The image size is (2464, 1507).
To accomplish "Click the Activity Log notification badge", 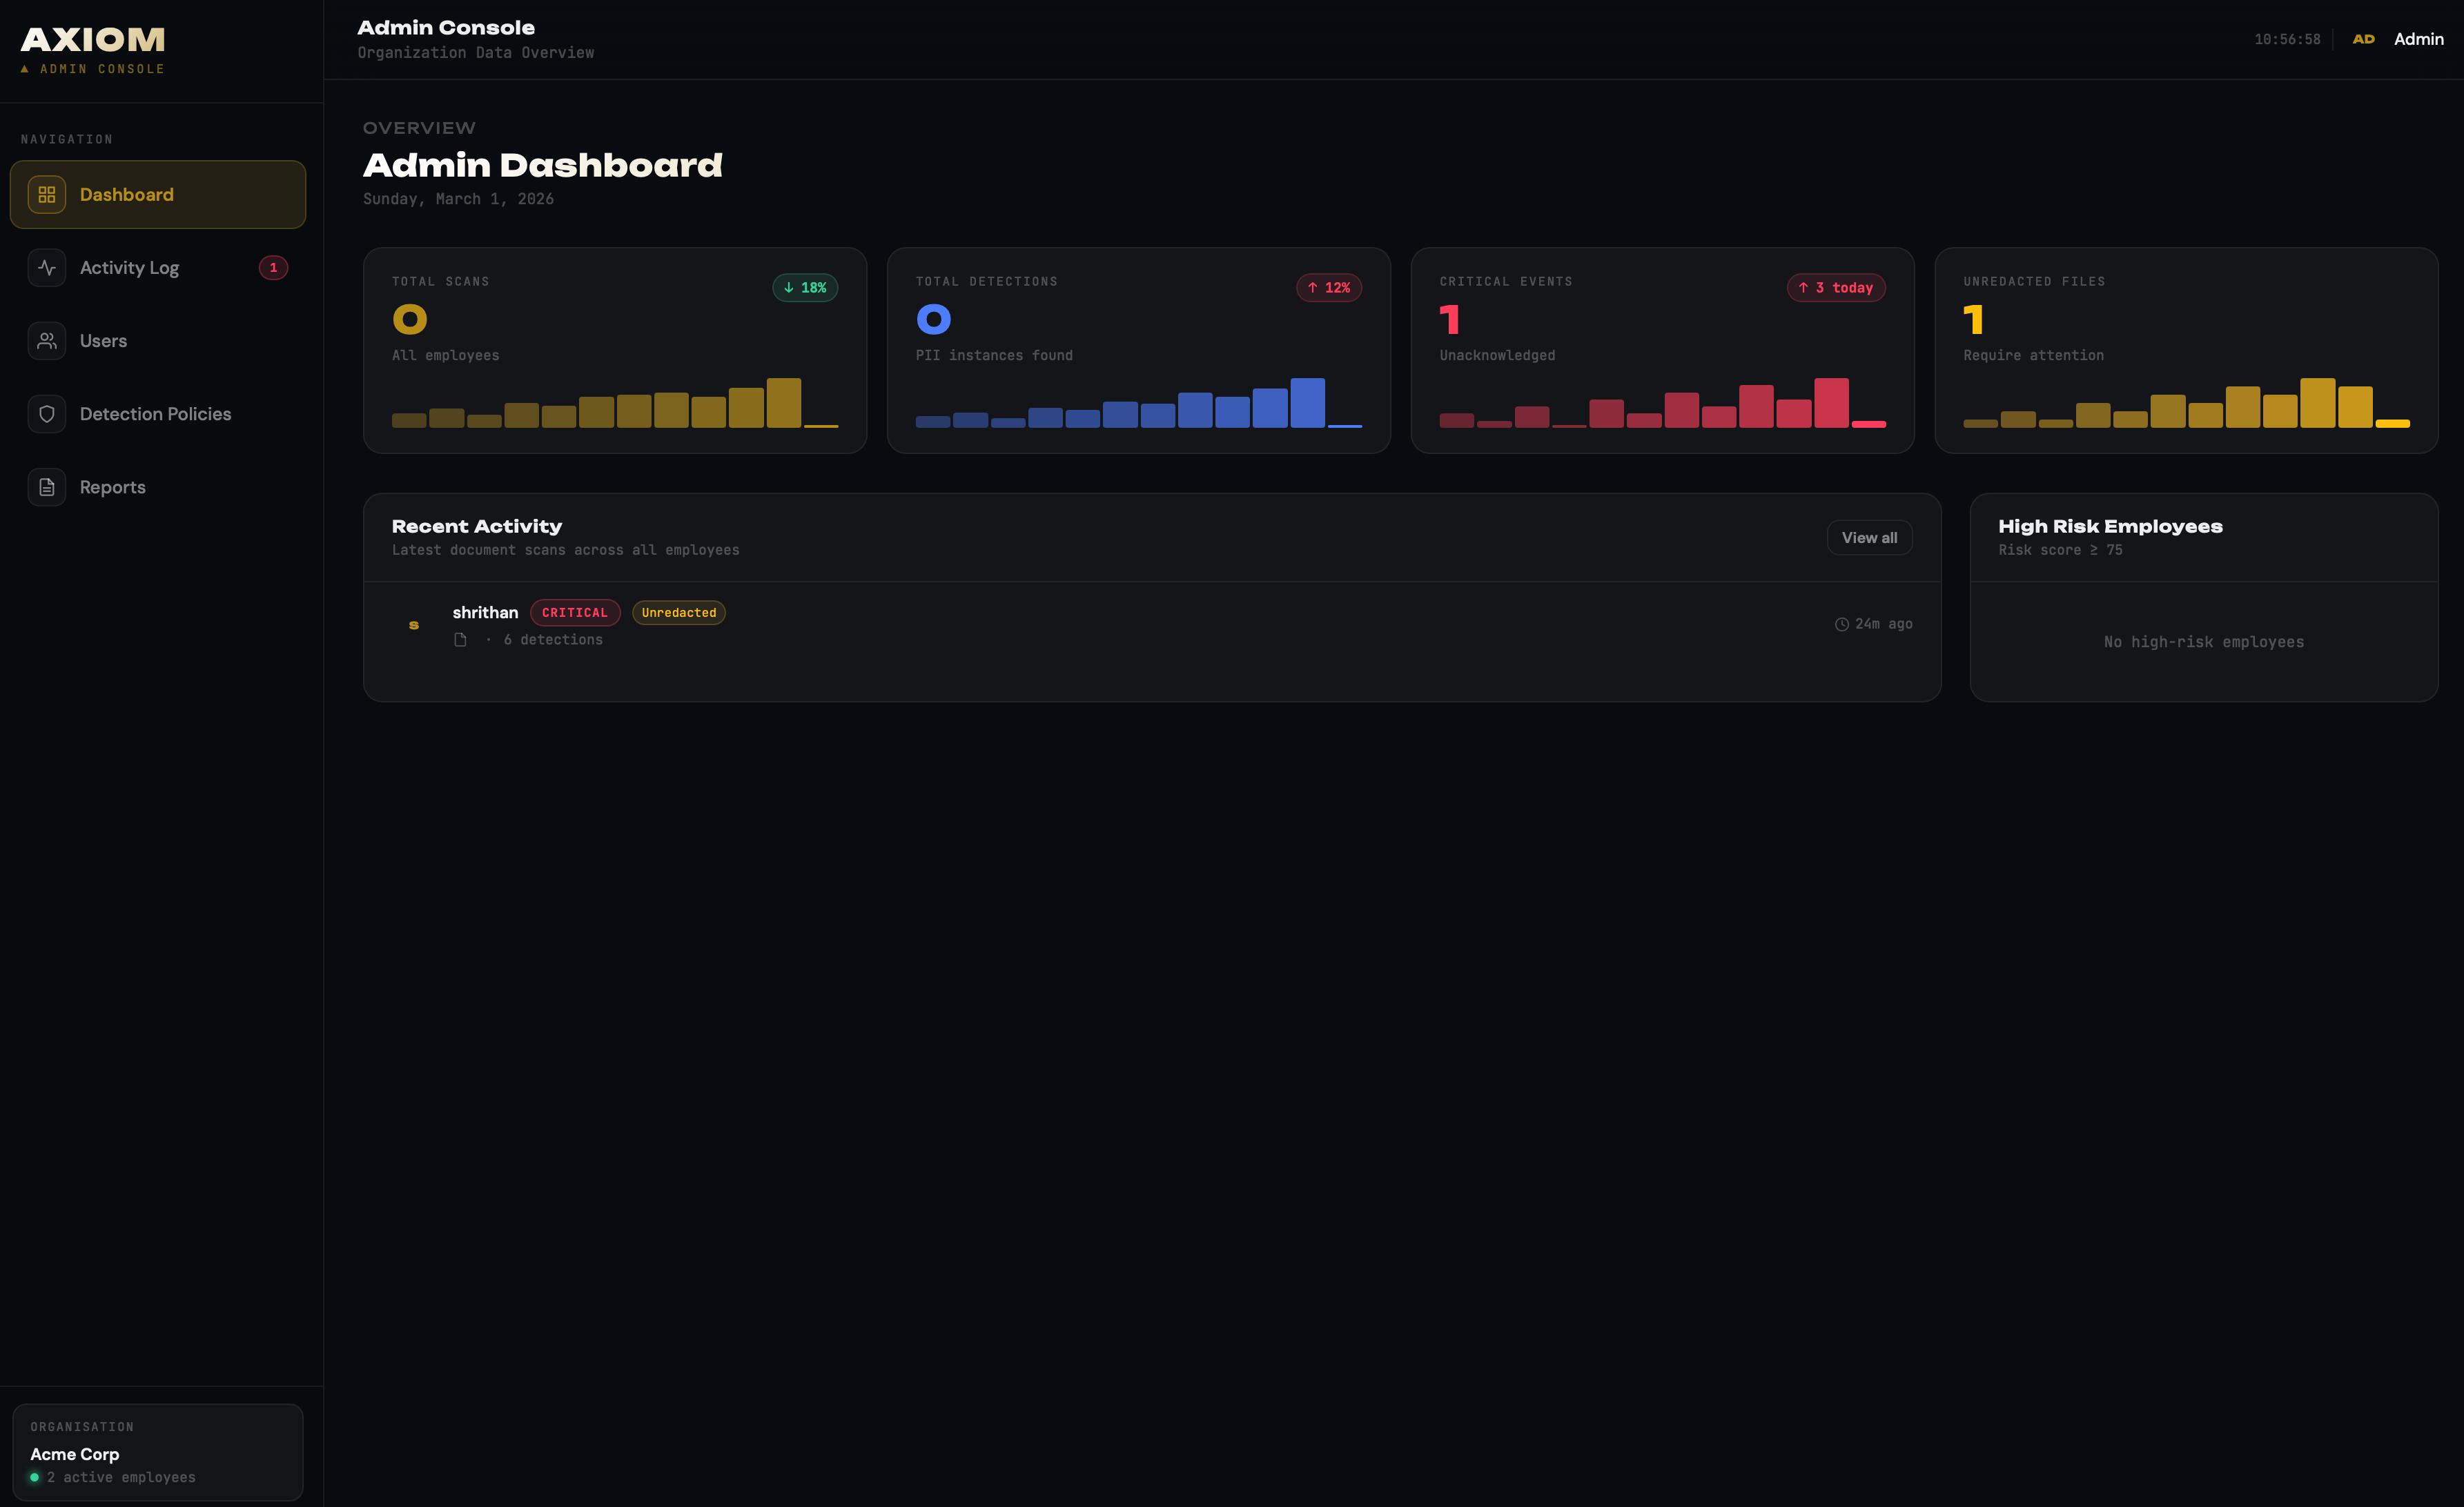I will (x=273, y=268).
